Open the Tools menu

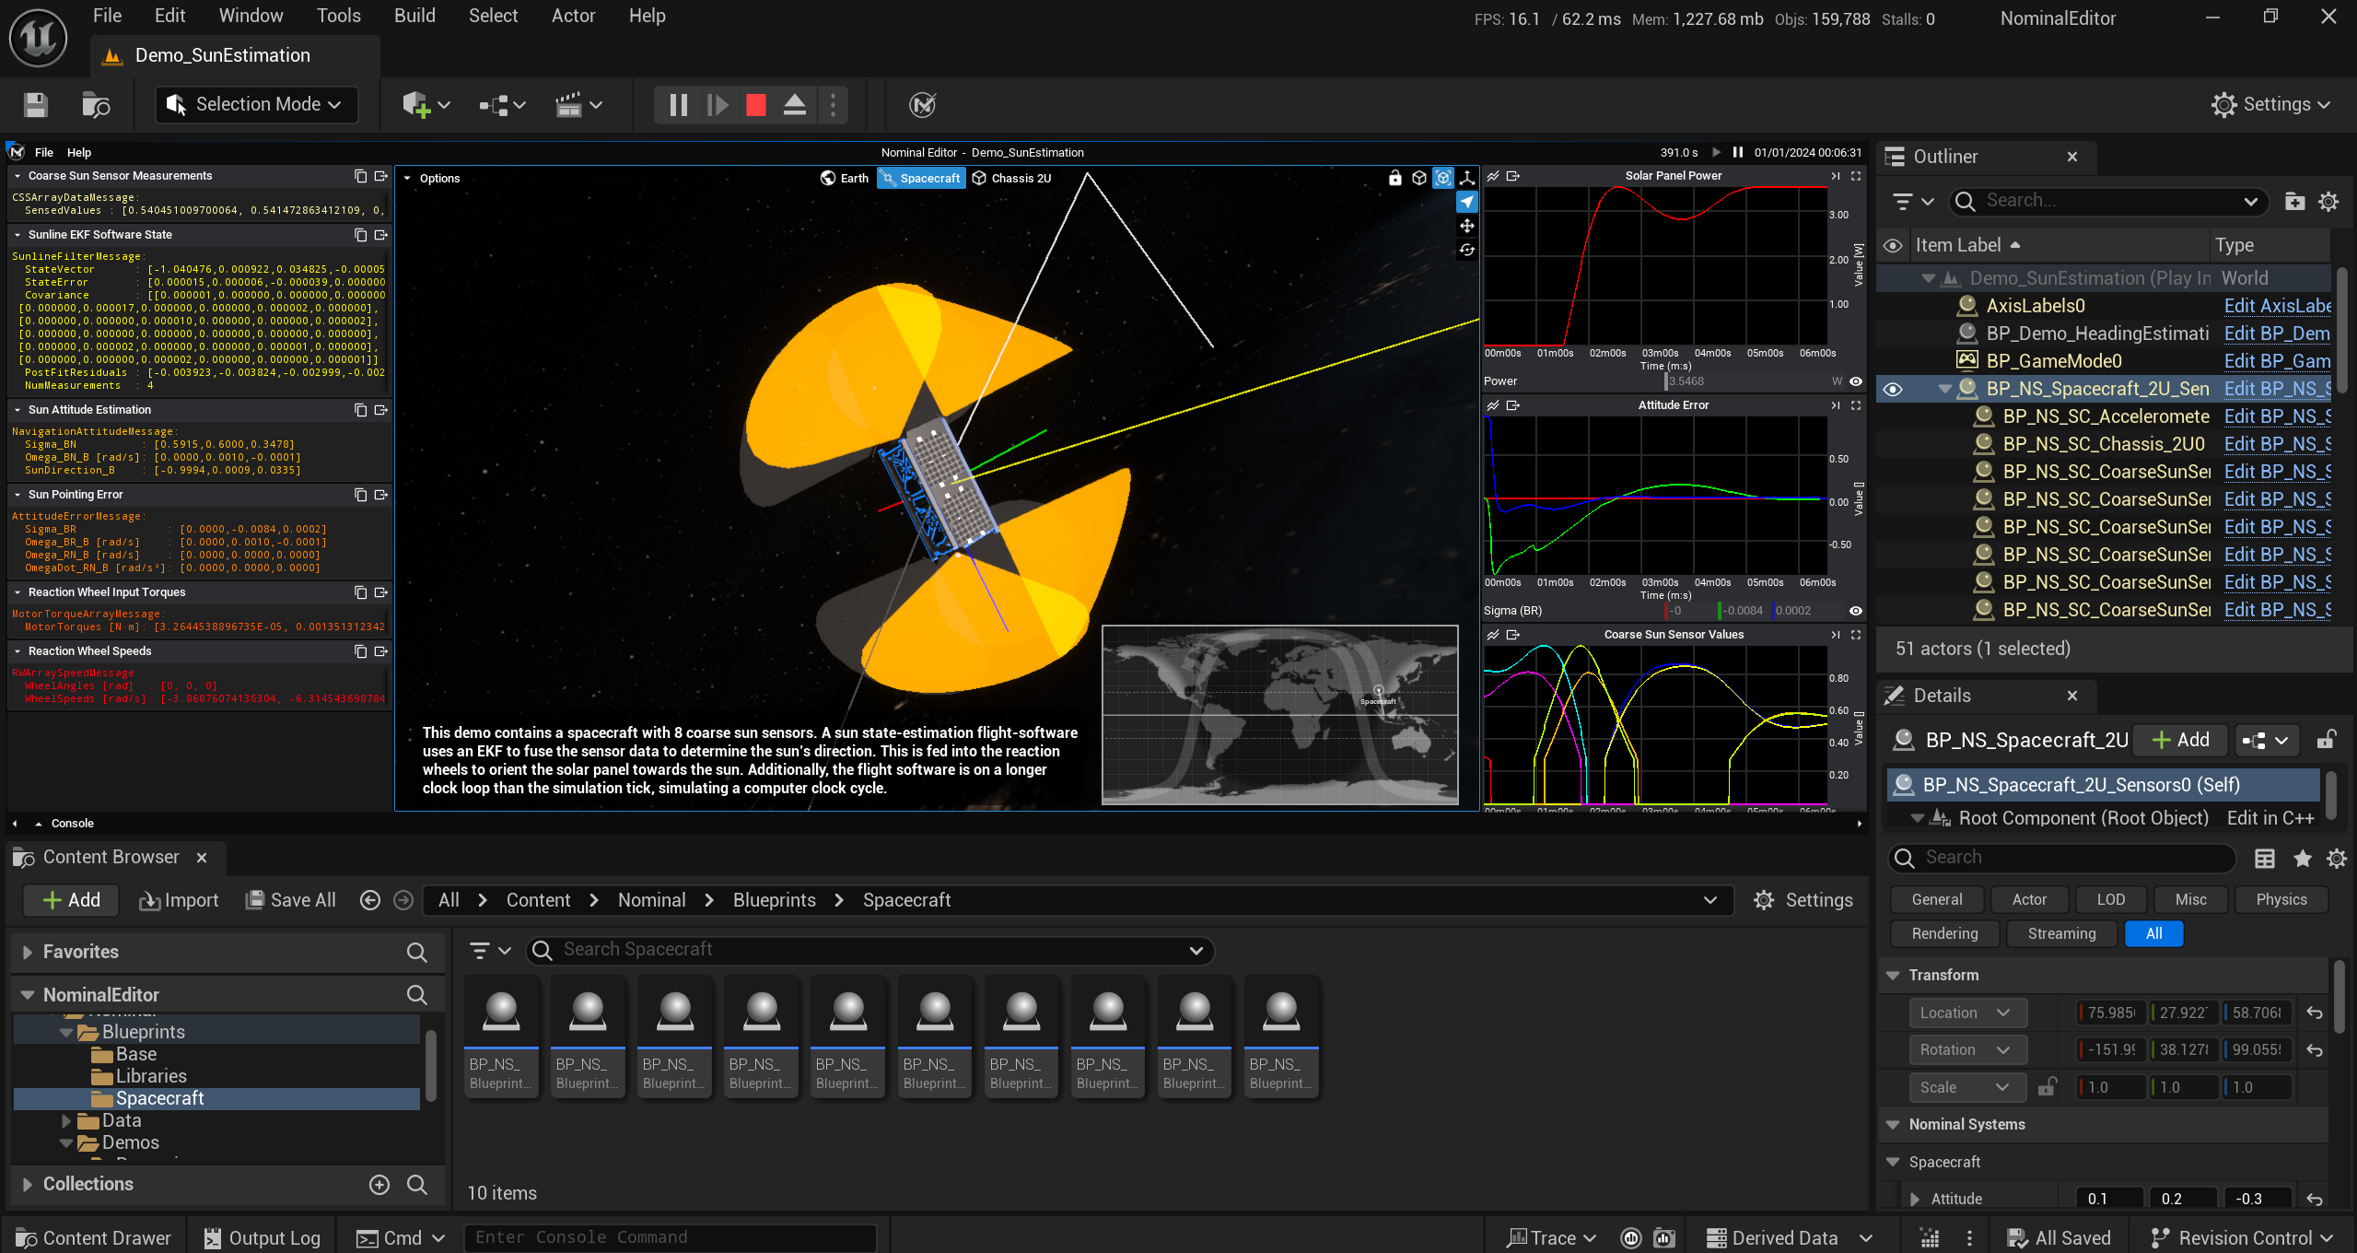pyautogui.click(x=338, y=16)
